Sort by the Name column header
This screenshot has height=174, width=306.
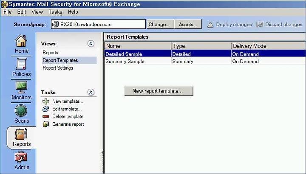coord(138,46)
